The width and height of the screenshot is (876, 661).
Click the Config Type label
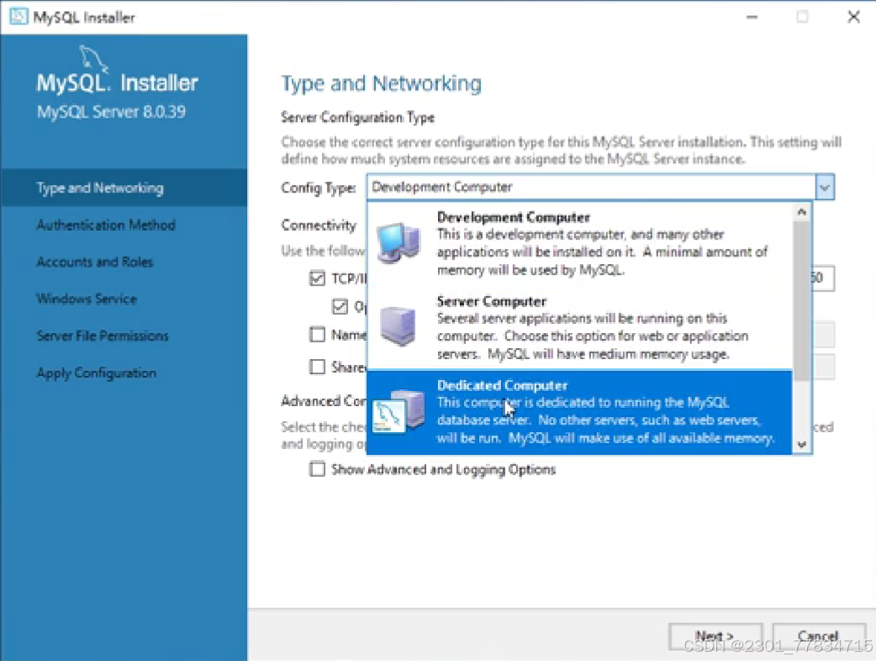pyautogui.click(x=319, y=188)
